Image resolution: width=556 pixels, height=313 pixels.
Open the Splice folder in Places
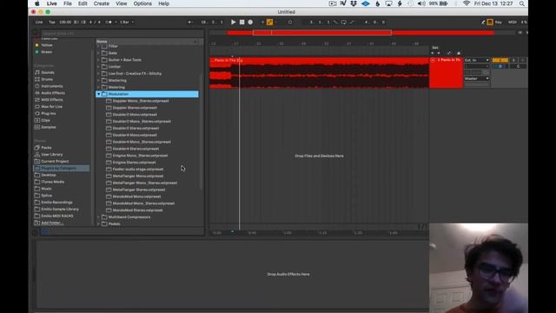[46, 196]
